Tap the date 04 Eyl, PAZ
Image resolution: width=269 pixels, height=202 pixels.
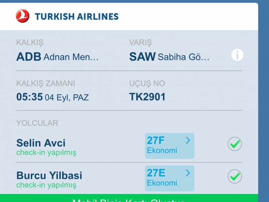point(67,98)
